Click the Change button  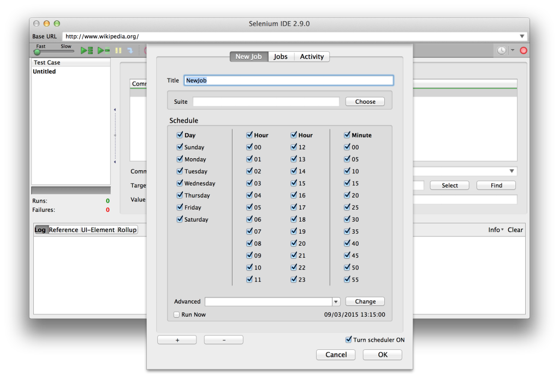tap(365, 301)
